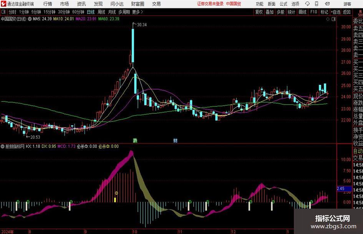Image resolution: width=363 pixels, height=234 pixels.
Task: Open the mail envelope icon
Action: [327, 4]
